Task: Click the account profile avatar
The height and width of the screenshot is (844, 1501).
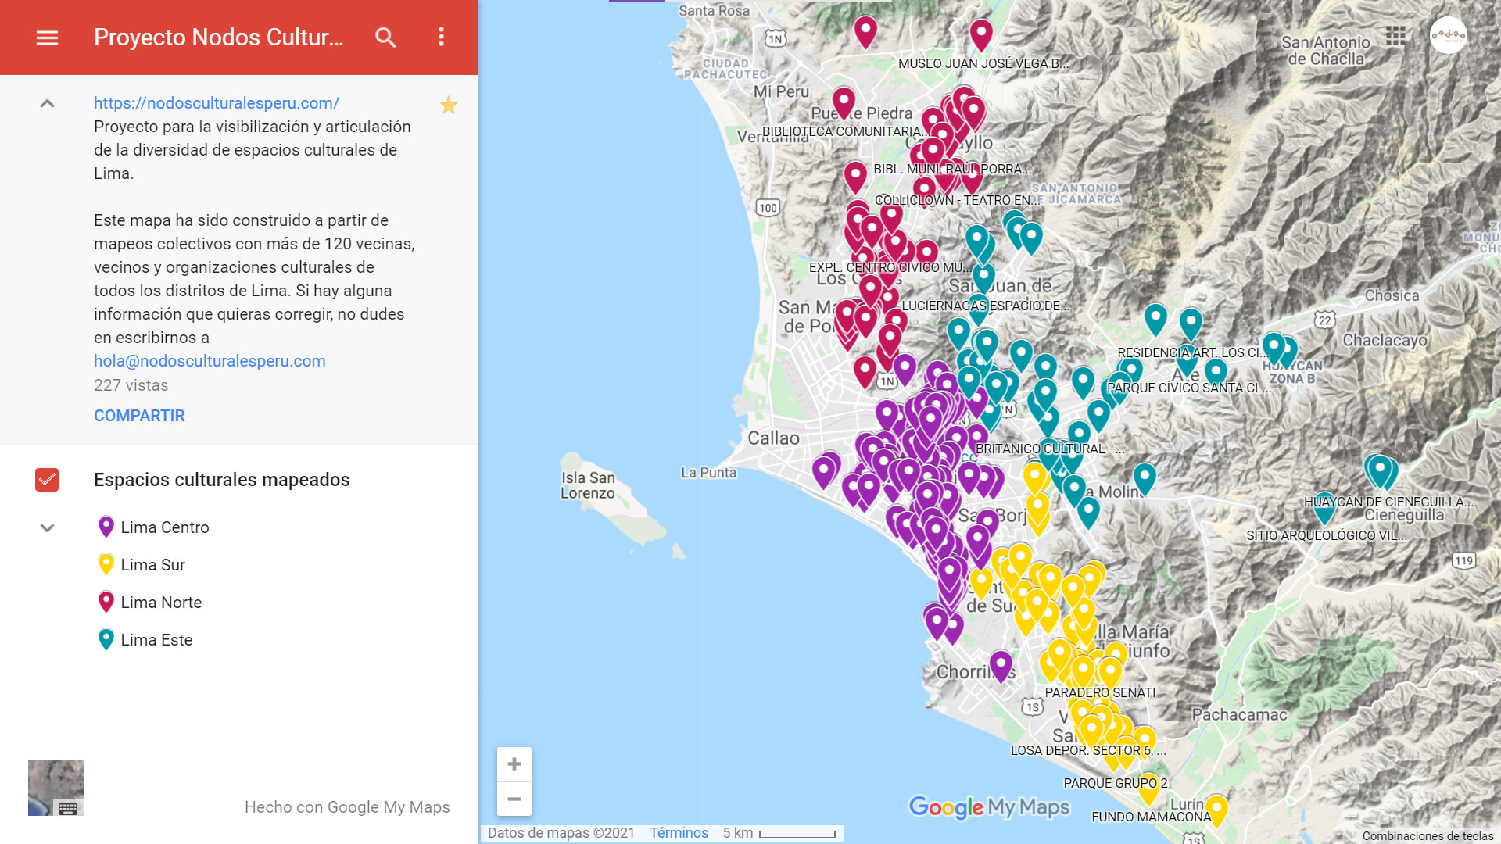Action: point(1448,35)
